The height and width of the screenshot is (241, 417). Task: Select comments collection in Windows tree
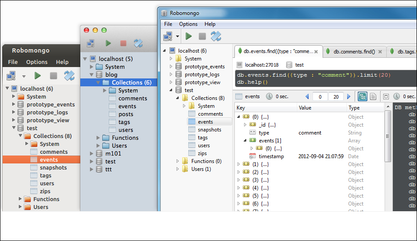click(210, 114)
